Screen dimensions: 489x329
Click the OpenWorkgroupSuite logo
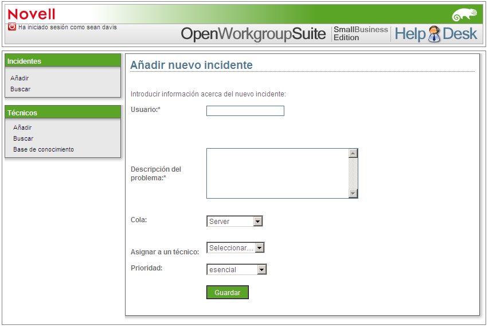point(253,34)
